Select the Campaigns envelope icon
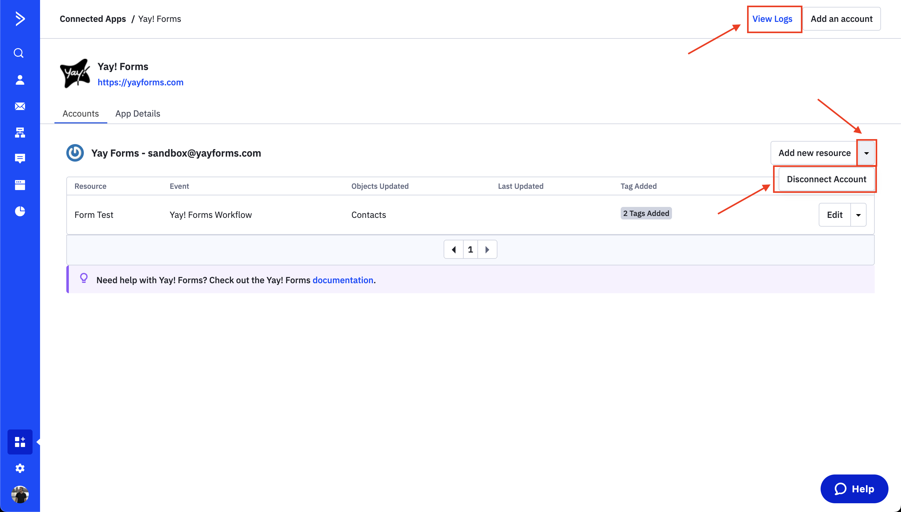901x512 pixels. 20,106
